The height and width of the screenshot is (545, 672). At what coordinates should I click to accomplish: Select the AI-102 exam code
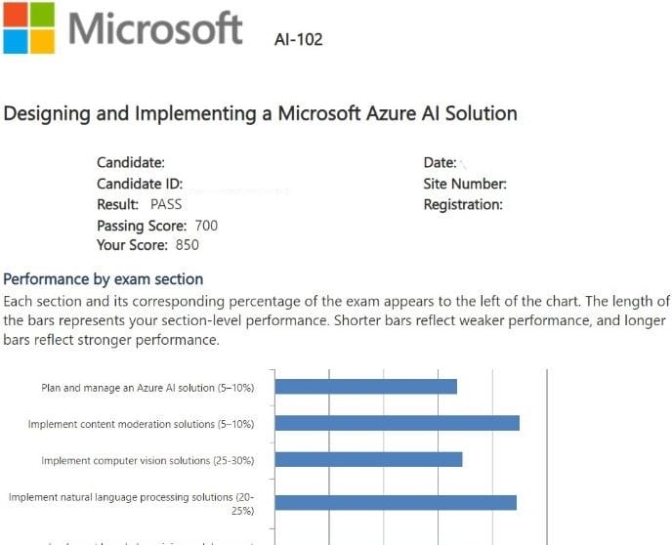pos(300,40)
